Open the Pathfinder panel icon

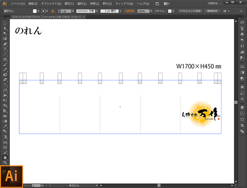coord(242,132)
